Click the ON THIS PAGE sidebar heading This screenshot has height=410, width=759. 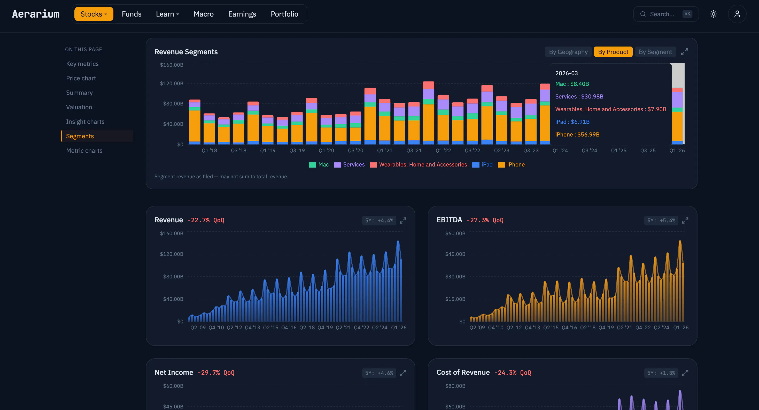(x=83, y=50)
